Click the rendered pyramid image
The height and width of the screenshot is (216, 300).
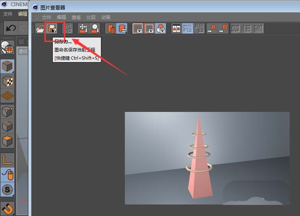[207, 158]
